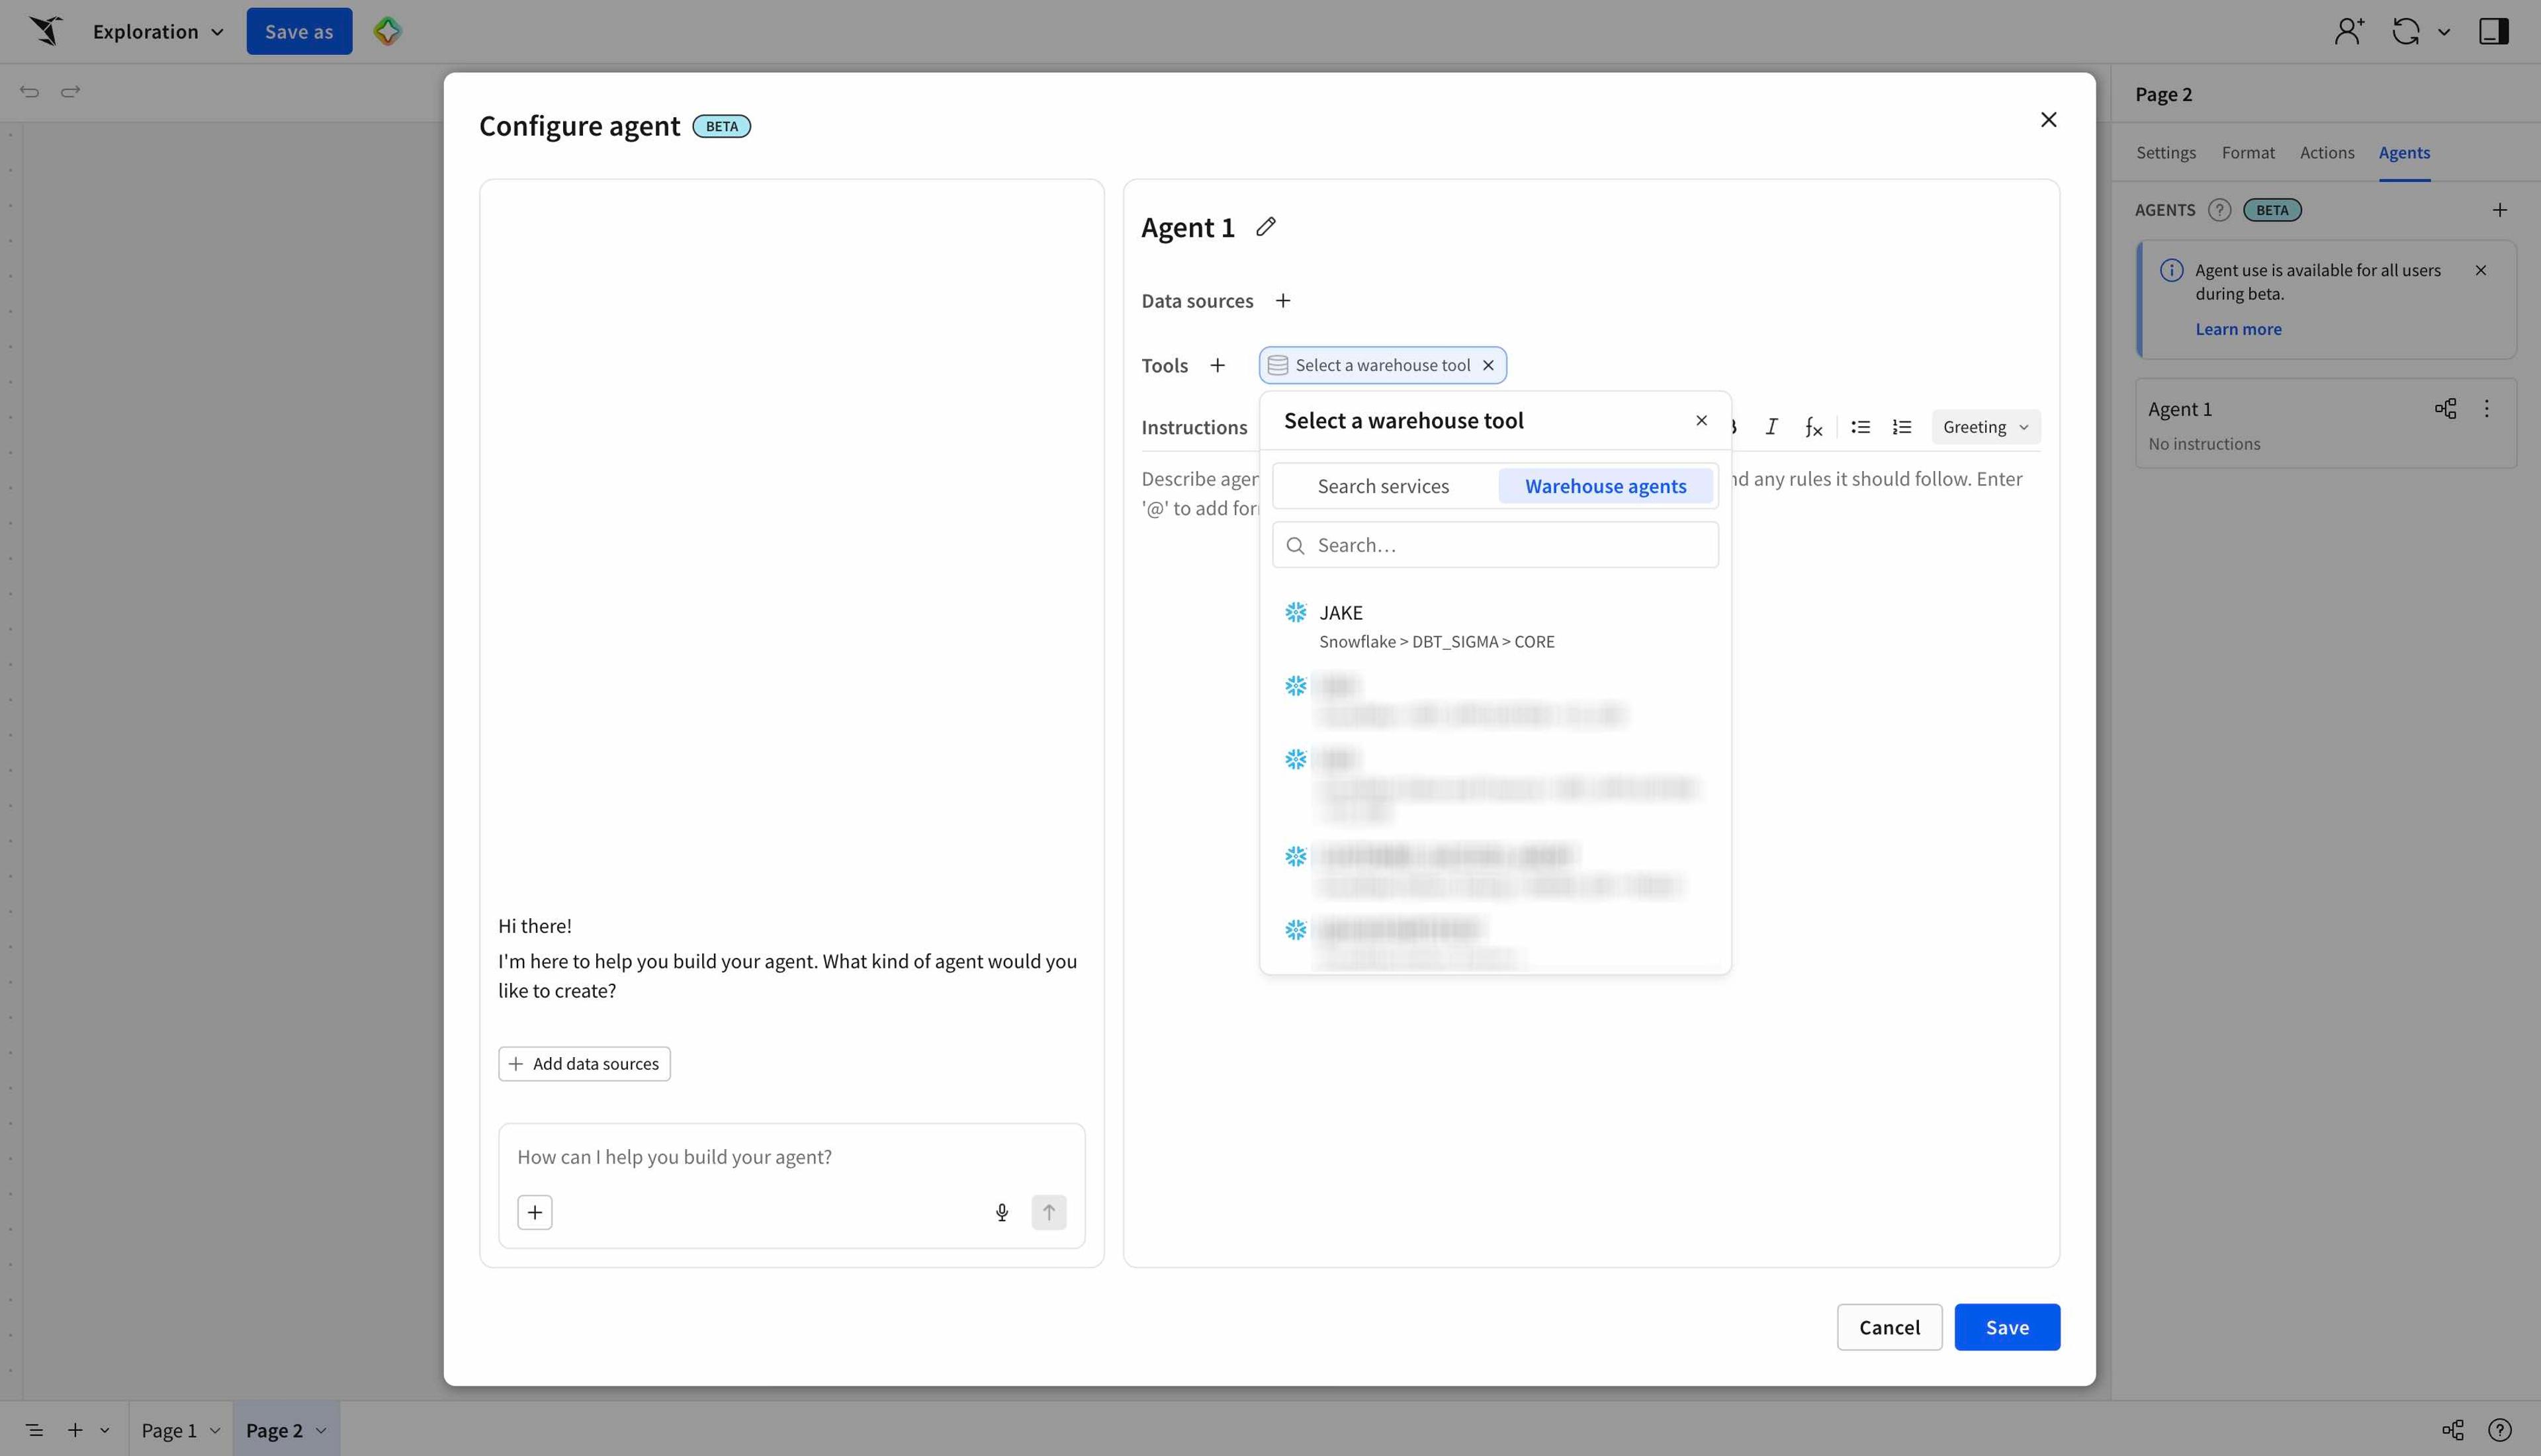2541x1456 pixels.
Task: Click the Learn more link
Action: tap(2238, 330)
